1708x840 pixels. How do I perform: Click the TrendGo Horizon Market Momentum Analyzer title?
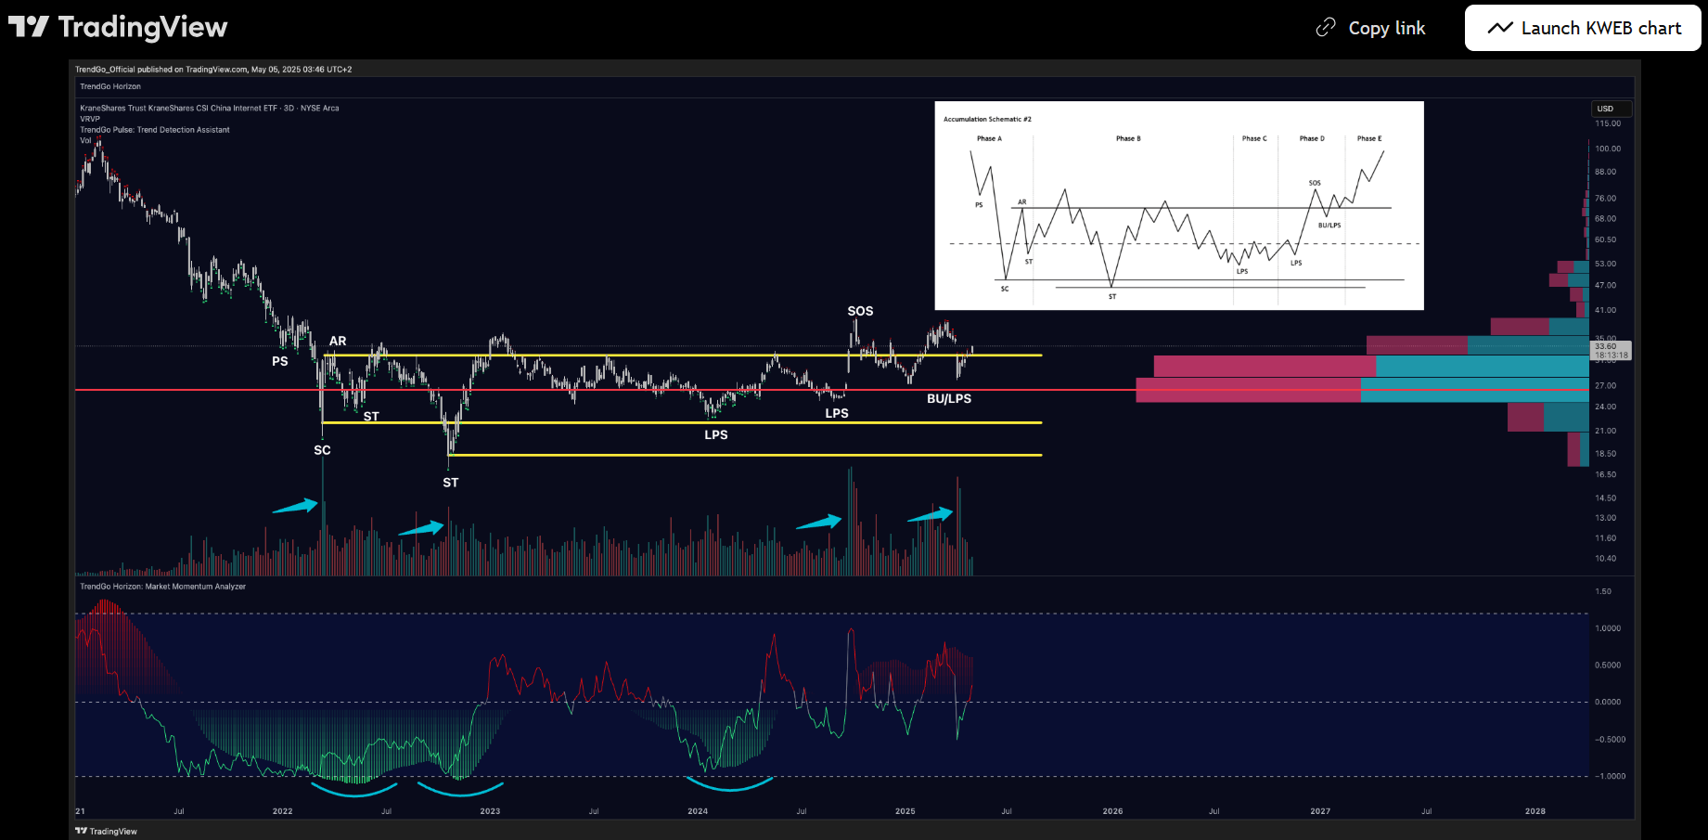tap(163, 587)
